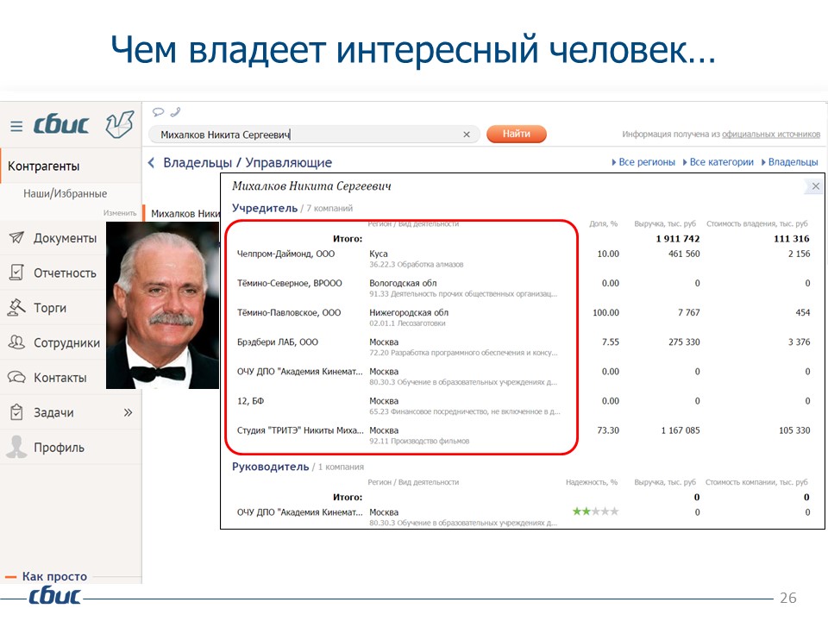Click the Учредитель section heading
The image size is (828, 621).
[x=265, y=208]
